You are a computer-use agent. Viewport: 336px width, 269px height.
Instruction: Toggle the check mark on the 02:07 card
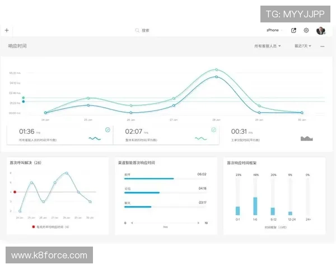[213, 130]
